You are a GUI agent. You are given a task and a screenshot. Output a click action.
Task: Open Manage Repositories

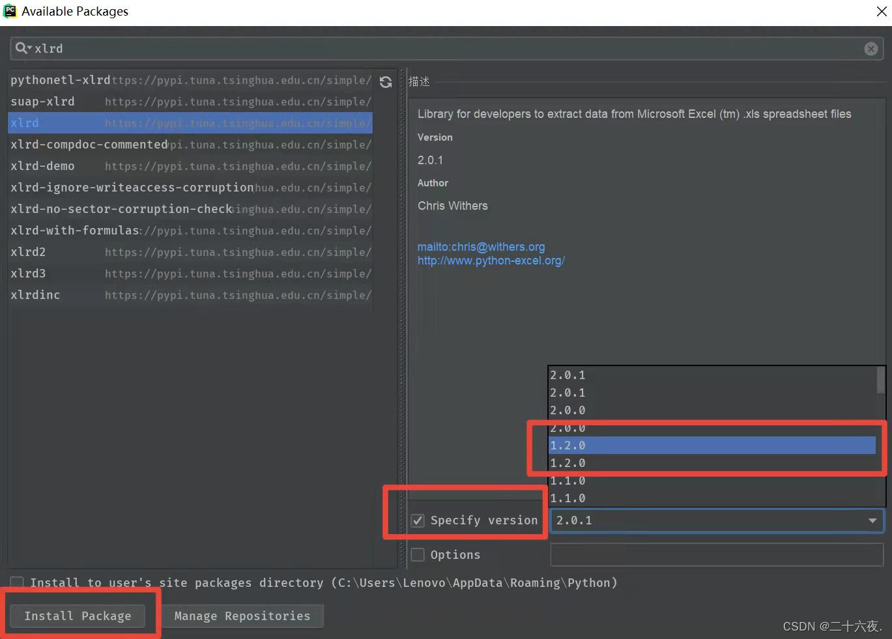point(242,616)
